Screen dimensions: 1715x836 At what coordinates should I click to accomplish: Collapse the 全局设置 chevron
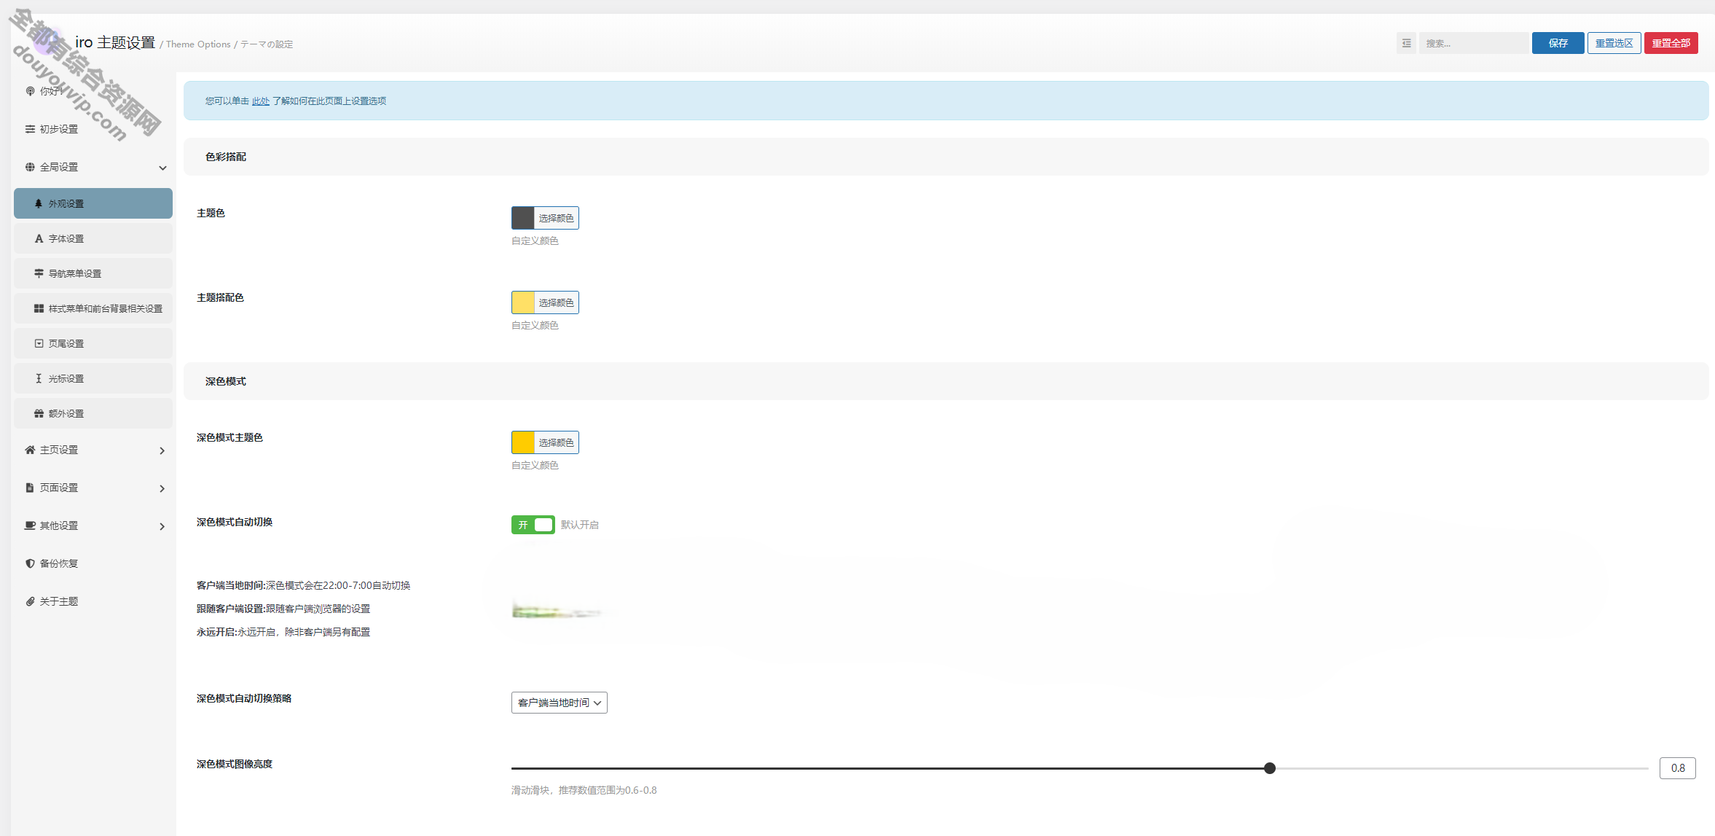click(162, 168)
